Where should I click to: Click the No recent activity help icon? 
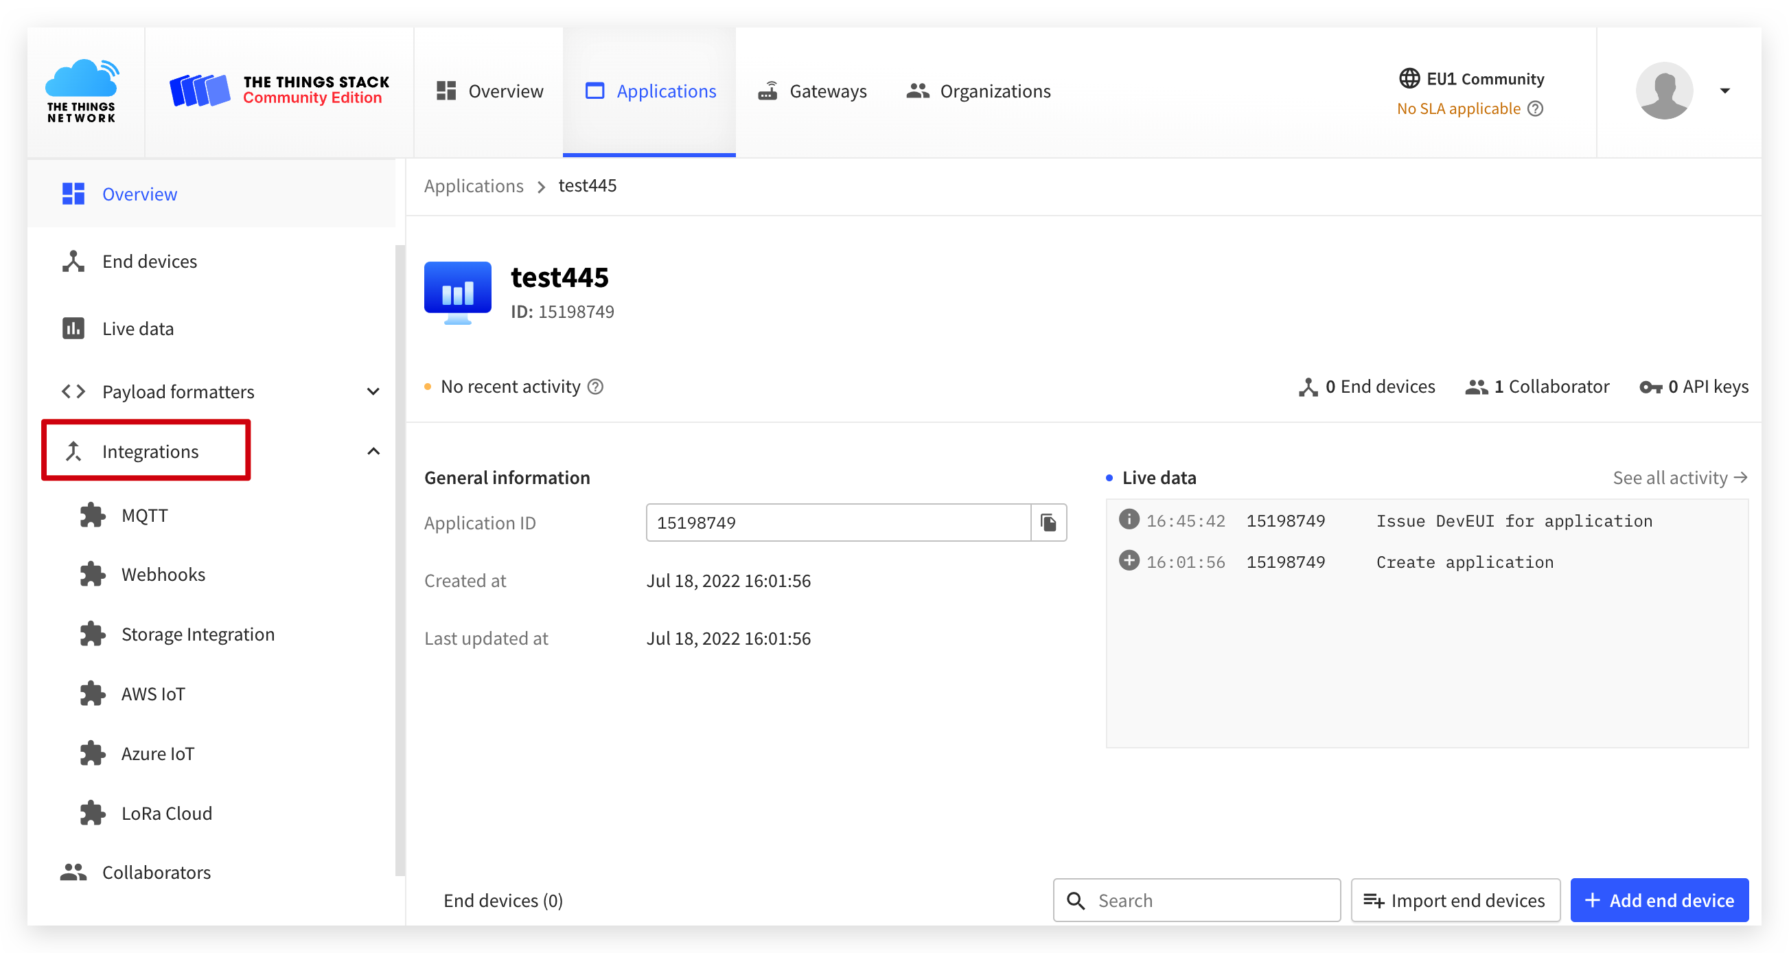(x=596, y=386)
